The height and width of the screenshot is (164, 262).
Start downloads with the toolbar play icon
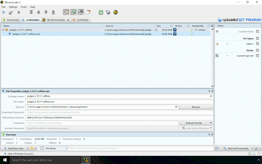point(4,12)
